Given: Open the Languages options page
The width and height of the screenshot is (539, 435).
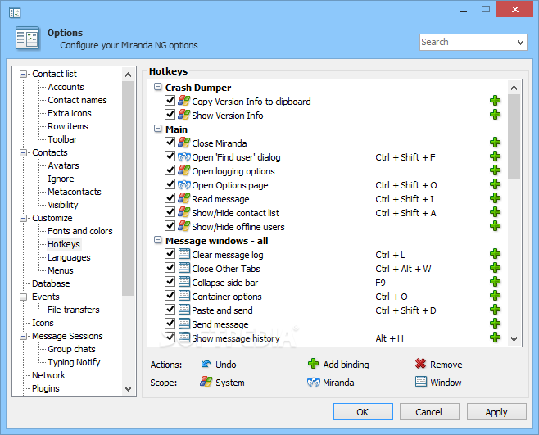Looking at the screenshot, I should point(69,257).
